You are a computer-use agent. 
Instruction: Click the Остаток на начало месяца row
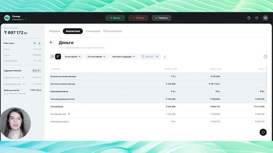pyautogui.click(x=158, y=76)
